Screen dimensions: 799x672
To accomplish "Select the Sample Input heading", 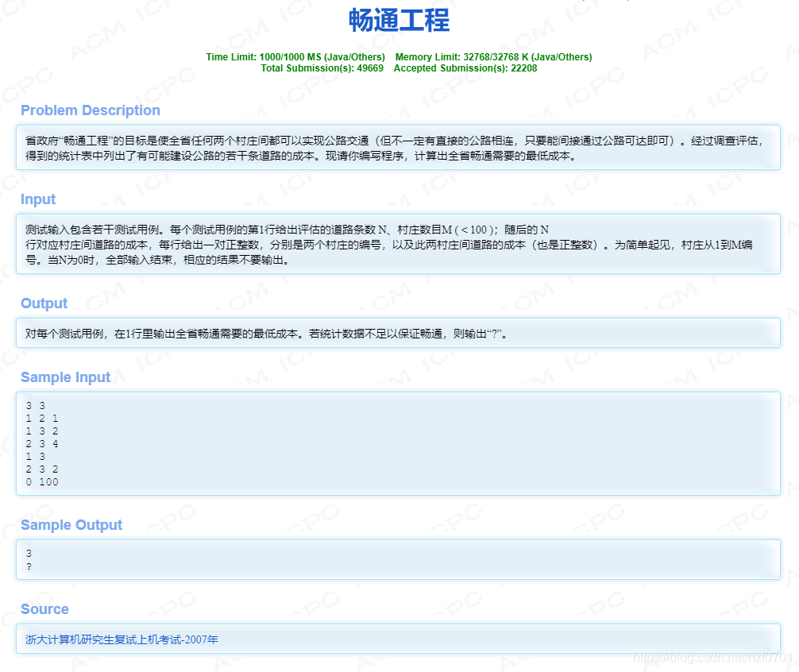I will (x=65, y=377).
